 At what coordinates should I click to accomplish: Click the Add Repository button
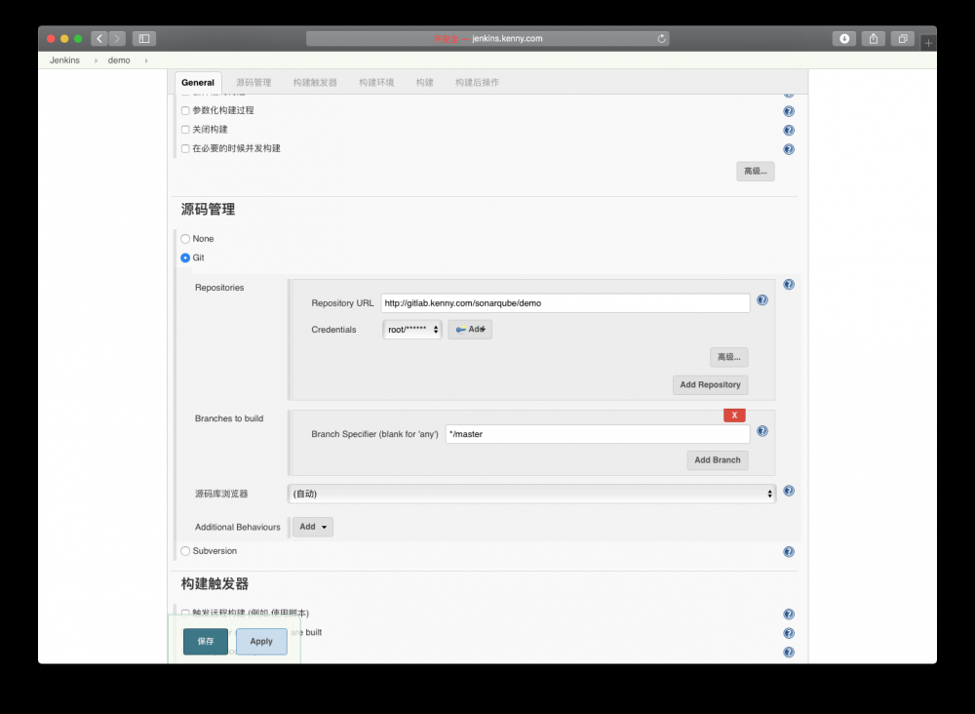pyautogui.click(x=710, y=384)
